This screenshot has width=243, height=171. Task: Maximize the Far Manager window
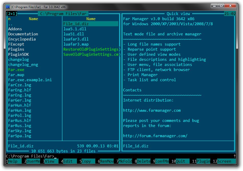click(x=221, y=6)
